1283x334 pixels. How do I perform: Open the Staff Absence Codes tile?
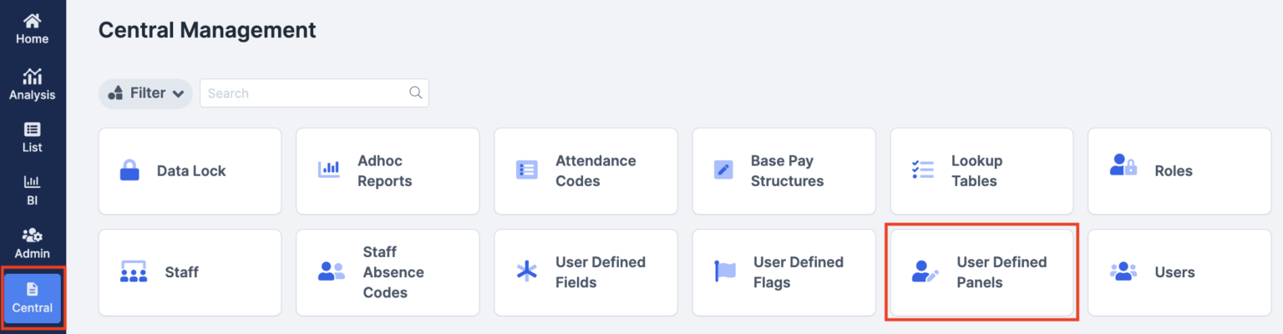click(388, 272)
